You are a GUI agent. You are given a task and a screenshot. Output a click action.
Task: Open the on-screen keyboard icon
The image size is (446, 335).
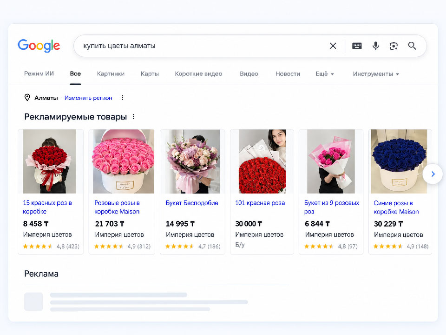click(x=357, y=46)
